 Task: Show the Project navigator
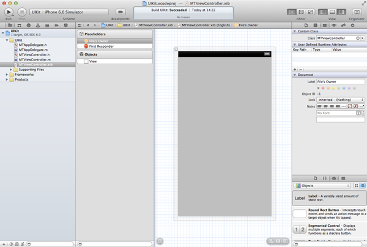[x=10, y=25]
